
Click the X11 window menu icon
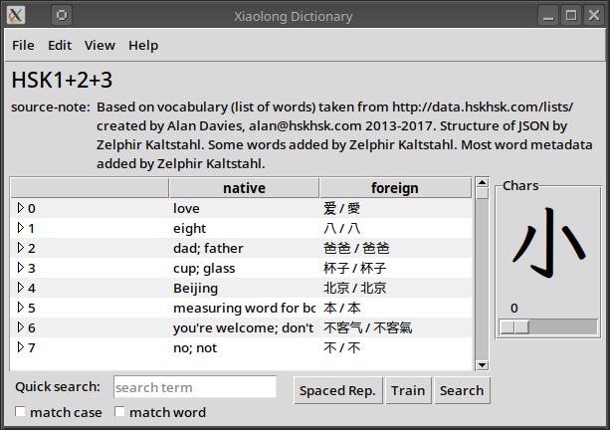[x=16, y=15]
